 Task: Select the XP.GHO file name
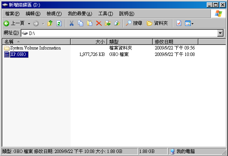(x=19, y=54)
